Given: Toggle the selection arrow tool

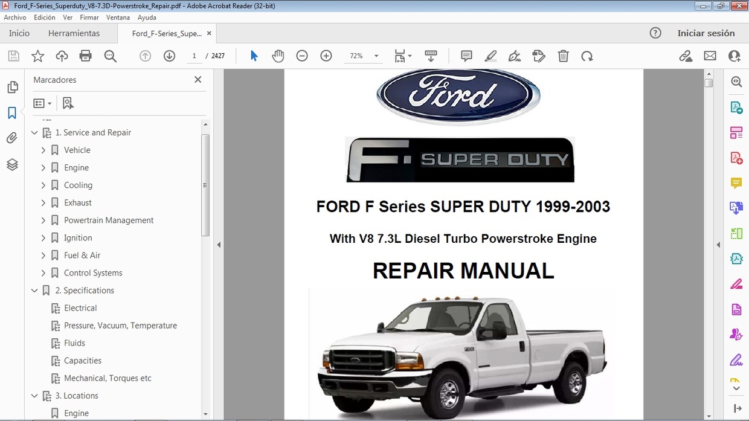Looking at the screenshot, I should [x=254, y=56].
